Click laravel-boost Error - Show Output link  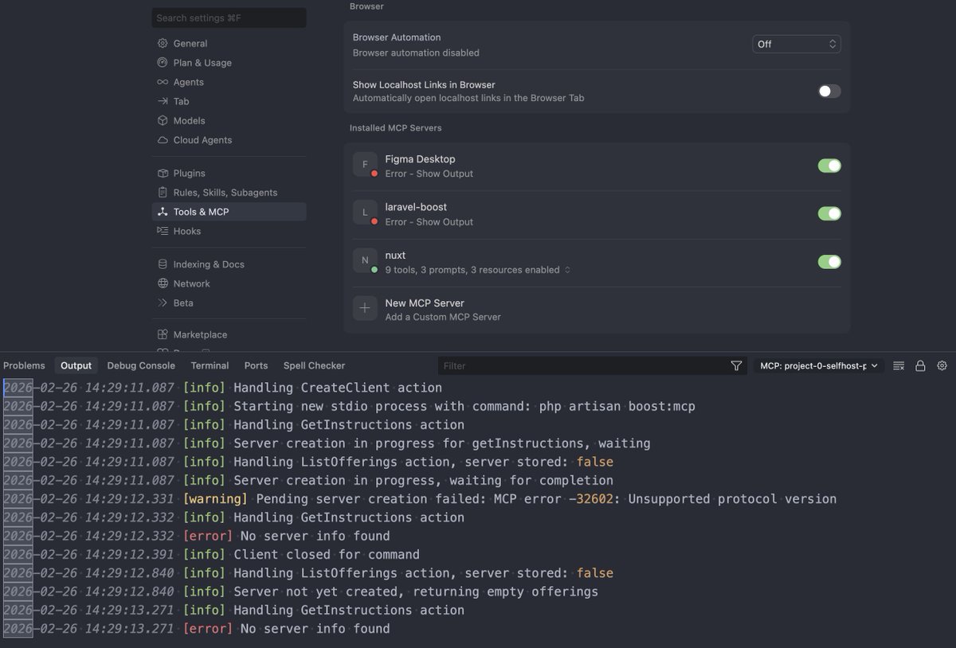coord(429,222)
